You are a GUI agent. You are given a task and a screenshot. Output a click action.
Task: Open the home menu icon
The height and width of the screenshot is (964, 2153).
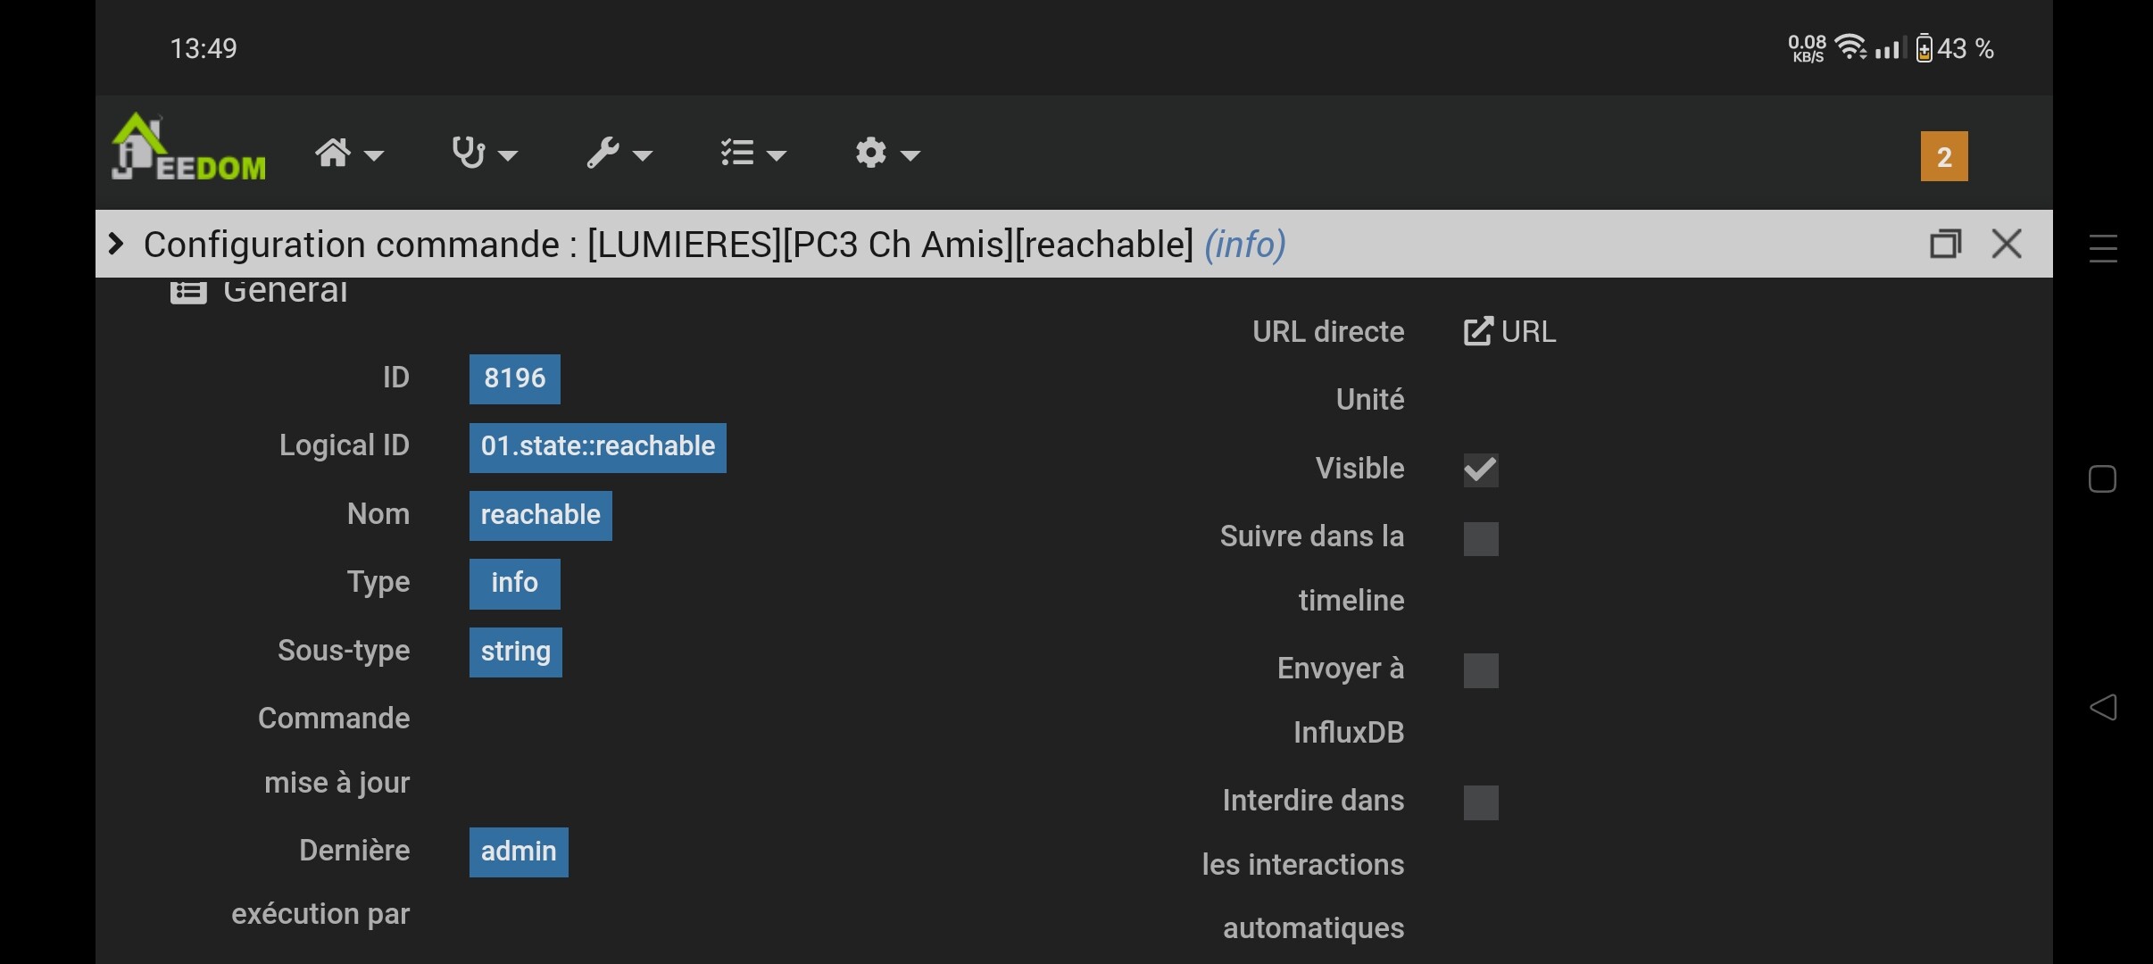pos(347,154)
